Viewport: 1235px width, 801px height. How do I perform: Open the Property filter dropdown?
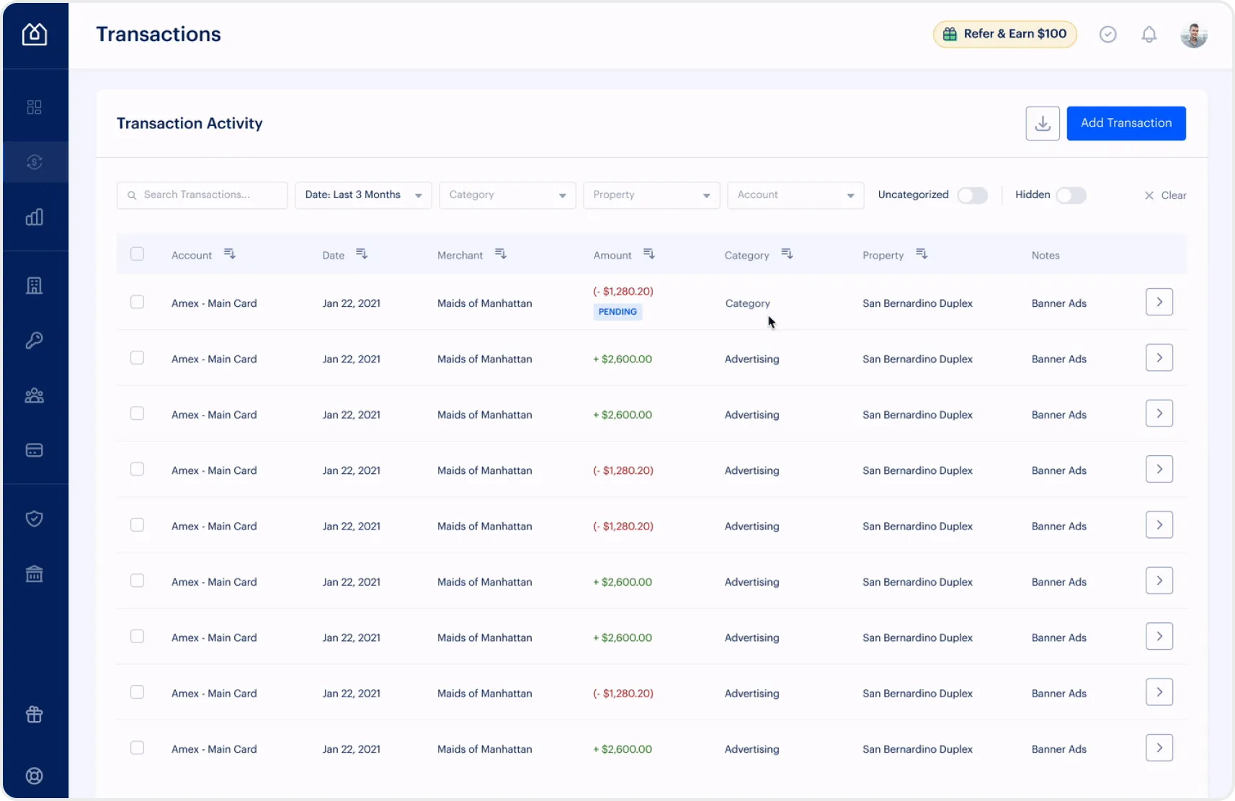tap(651, 195)
